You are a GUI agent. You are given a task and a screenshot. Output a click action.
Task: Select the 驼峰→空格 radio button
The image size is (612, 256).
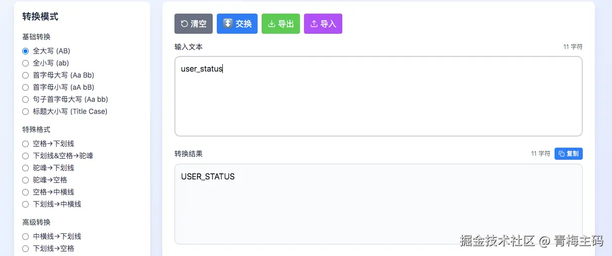pyautogui.click(x=26, y=180)
